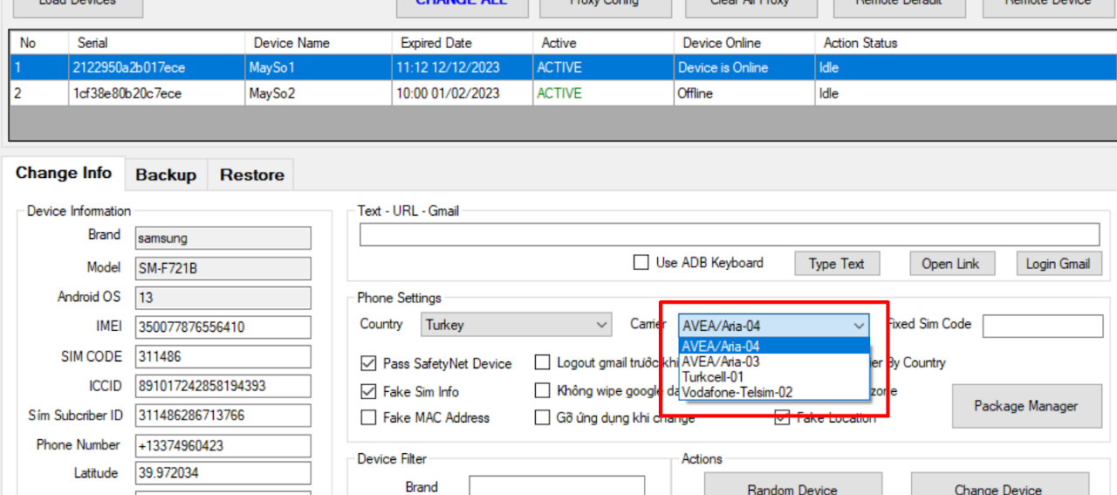Click the Login Gmail button
The width and height of the screenshot is (1117, 495).
pyautogui.click(x=1058, y=264)
